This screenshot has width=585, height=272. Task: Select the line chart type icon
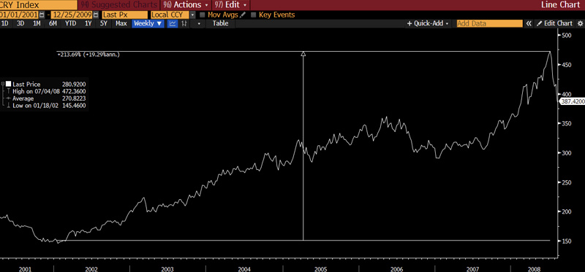[173, 23]
